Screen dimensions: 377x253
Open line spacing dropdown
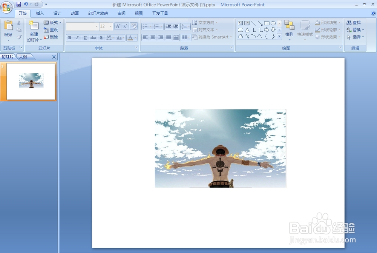[x=185, y=26]
